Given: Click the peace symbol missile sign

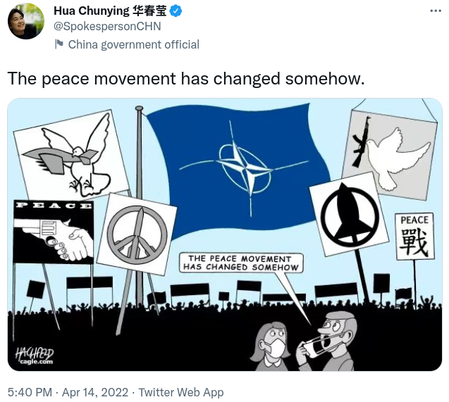Looking at the screenshot, I should tap(137, 234).
